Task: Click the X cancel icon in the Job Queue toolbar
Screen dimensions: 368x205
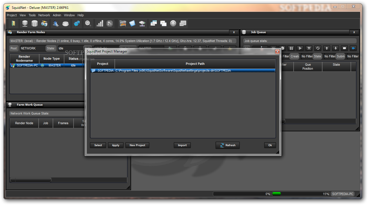Action: (309, 48)
